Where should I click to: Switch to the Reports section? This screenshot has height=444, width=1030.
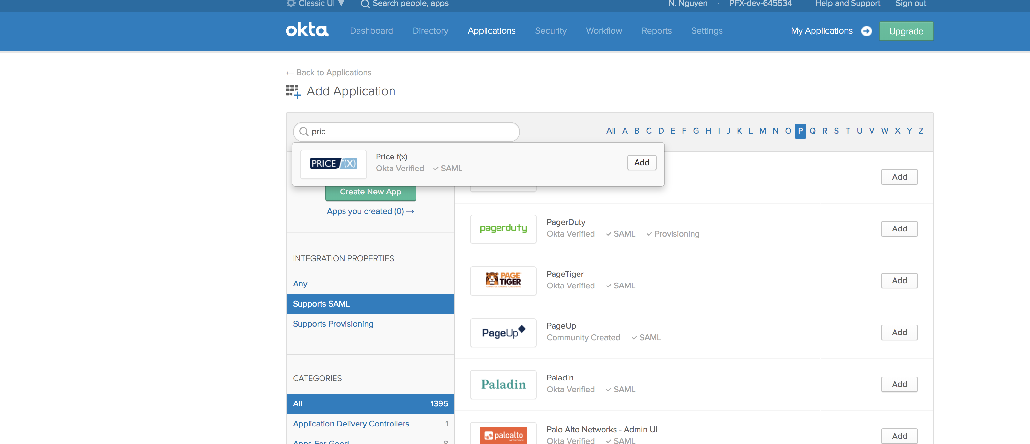point(656,31)
